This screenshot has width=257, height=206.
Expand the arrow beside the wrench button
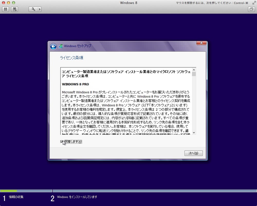pyautogui.click(x=39, y=9)
